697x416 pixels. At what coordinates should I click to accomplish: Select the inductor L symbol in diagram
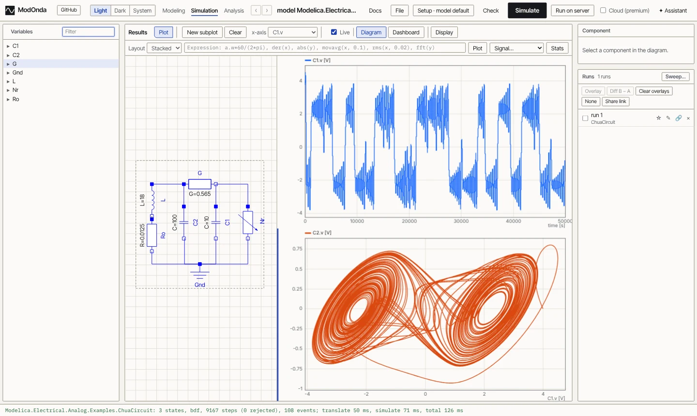pyautogui.click(x=153, y=200)
